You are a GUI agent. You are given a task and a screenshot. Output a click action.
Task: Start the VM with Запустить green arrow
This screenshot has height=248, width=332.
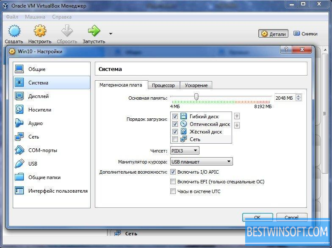tap(94, 31)
